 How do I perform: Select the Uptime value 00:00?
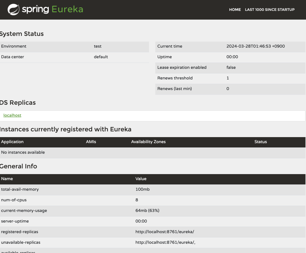pyautogui.click(x=232, y=57)
